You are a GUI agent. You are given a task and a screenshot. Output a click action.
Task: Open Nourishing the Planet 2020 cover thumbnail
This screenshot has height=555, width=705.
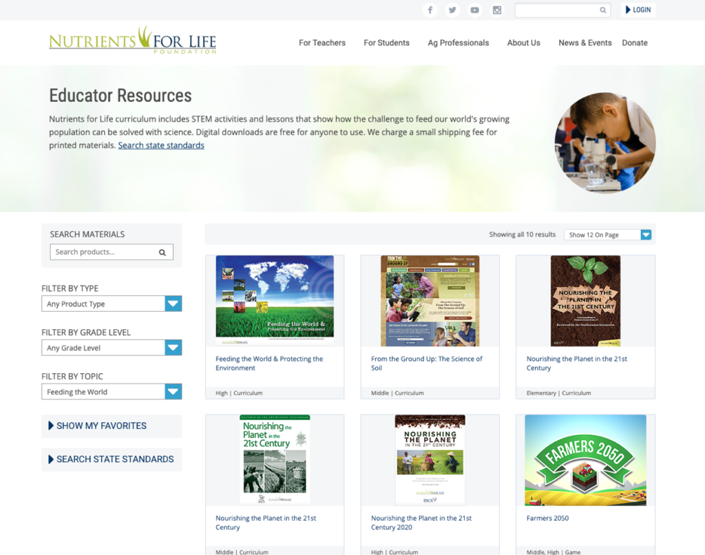click(430, 460)
